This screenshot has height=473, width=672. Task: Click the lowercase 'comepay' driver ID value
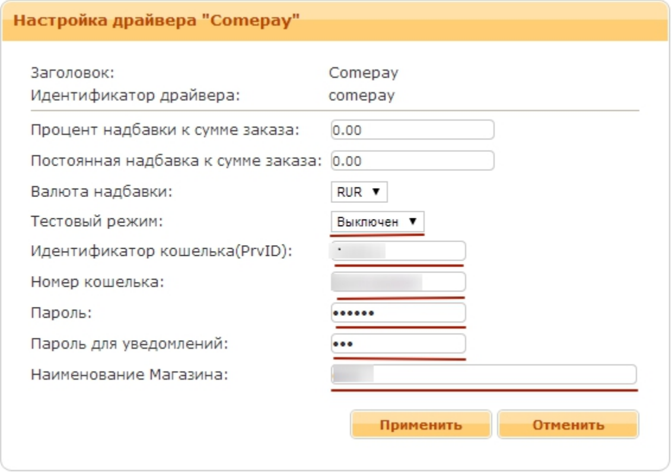tap(362, 95)
